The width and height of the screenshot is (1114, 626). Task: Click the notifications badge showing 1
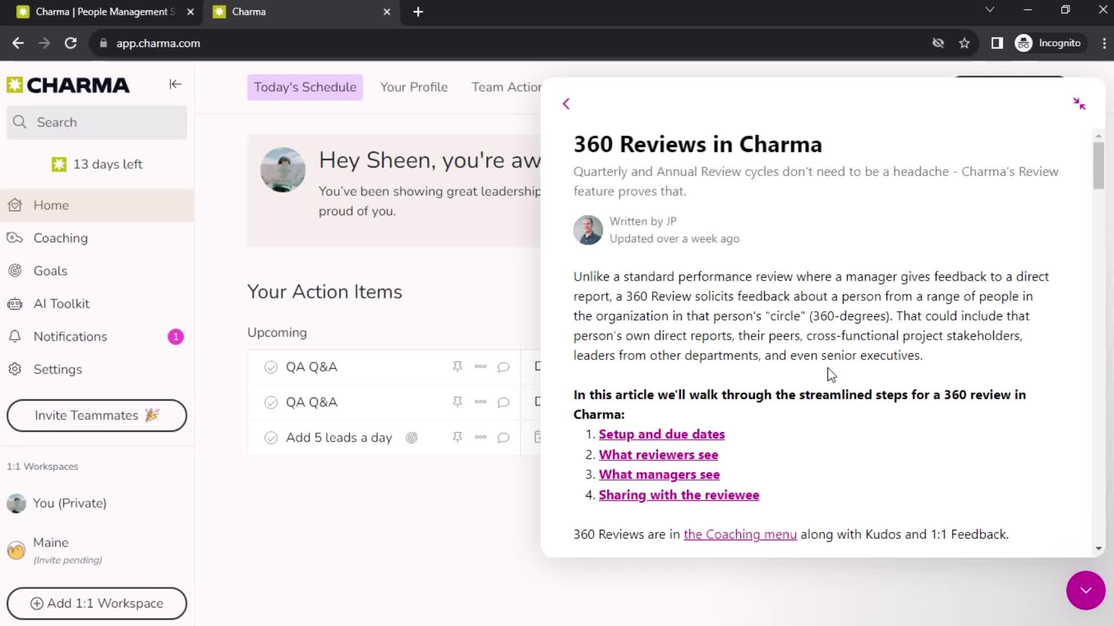(176, 337)
